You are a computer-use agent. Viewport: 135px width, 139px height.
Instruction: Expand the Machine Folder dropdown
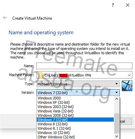click(129, 75)
